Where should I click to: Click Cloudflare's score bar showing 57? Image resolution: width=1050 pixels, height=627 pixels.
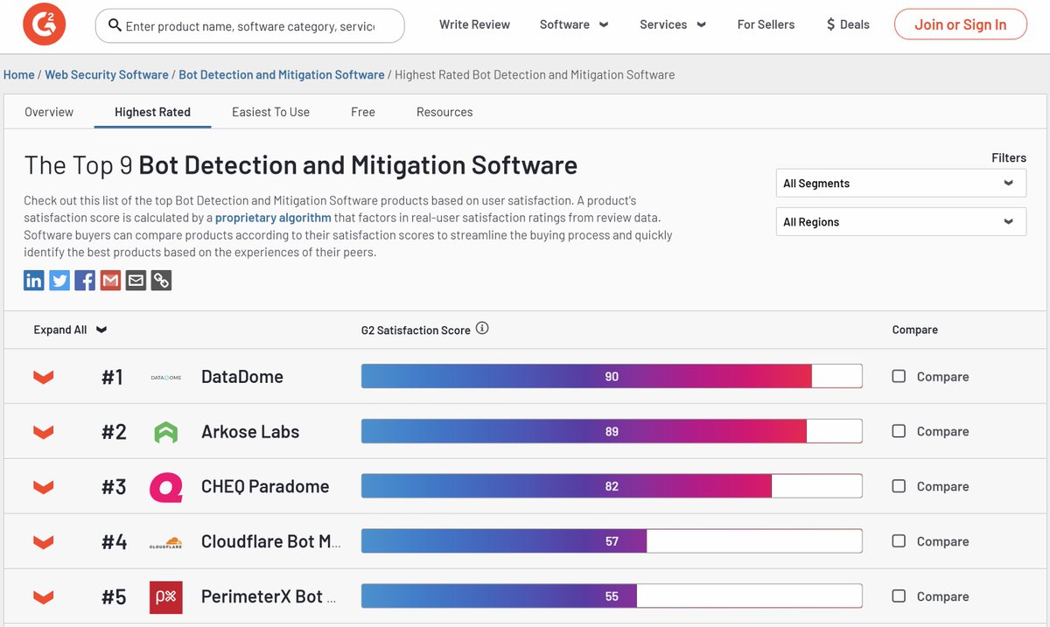tap(612, 541)
